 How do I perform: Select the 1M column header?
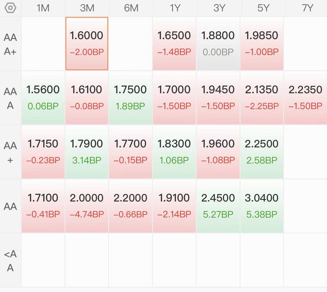tap(43, 8)
